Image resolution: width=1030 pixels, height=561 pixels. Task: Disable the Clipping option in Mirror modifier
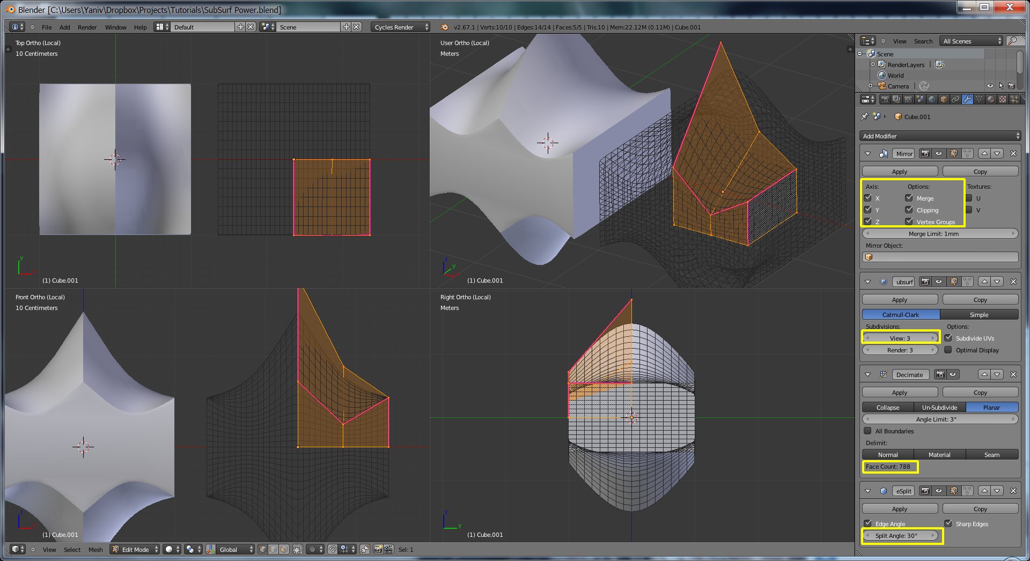909,210
